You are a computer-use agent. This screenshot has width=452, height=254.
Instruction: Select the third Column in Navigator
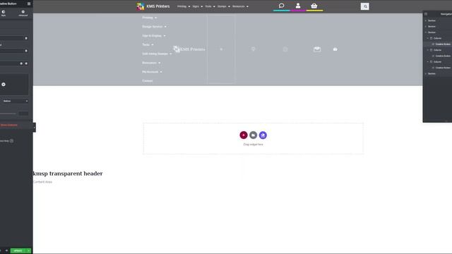pos(437,62)
